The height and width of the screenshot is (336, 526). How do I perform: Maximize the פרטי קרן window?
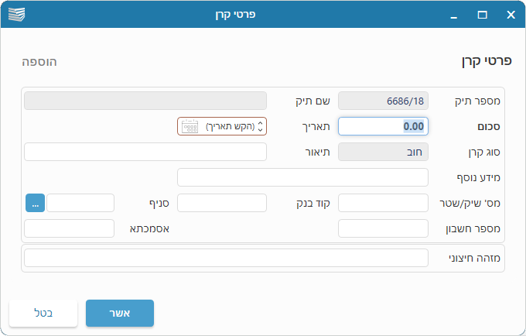482,14
